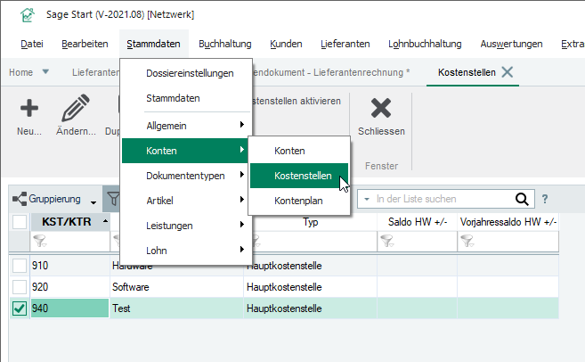Click the Neu plus icon
The height and width of the screenshot is (362, 585).
click(x=29, y=109)
